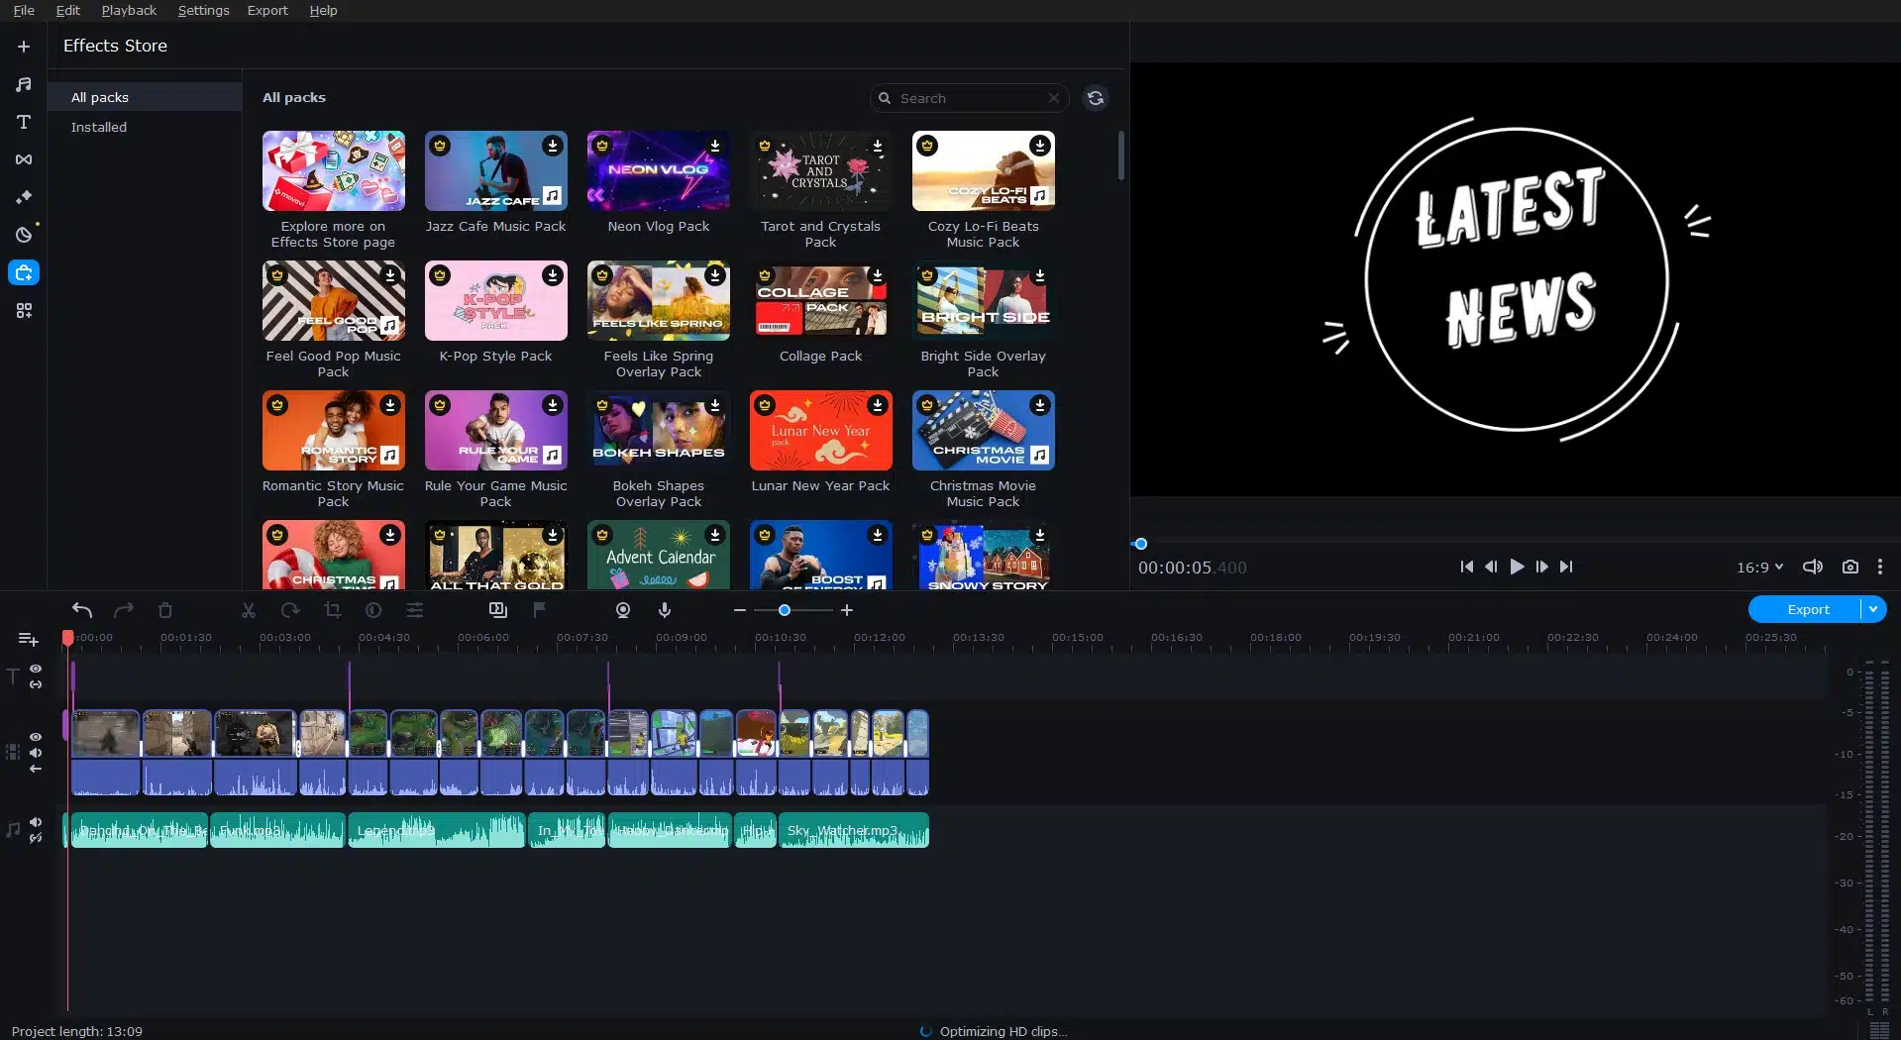The width and height of the screenshot is (1901, 1040).
Task: Click the Export button
Action: tap(1808, 609)
